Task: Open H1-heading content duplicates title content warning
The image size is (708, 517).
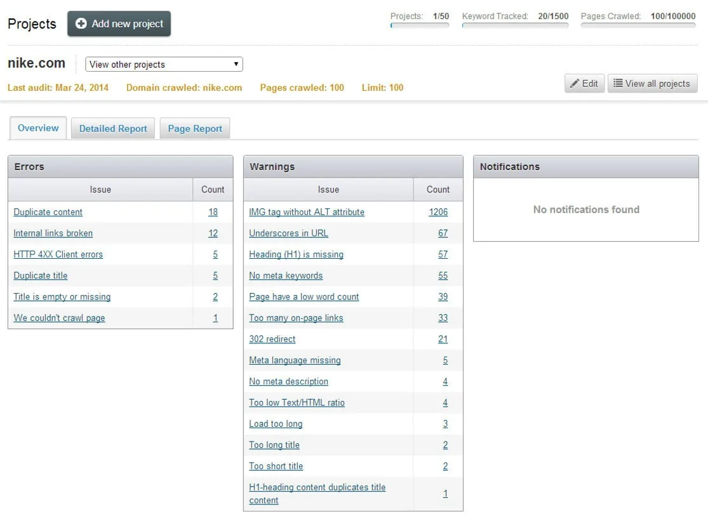Action: (317, 494)
